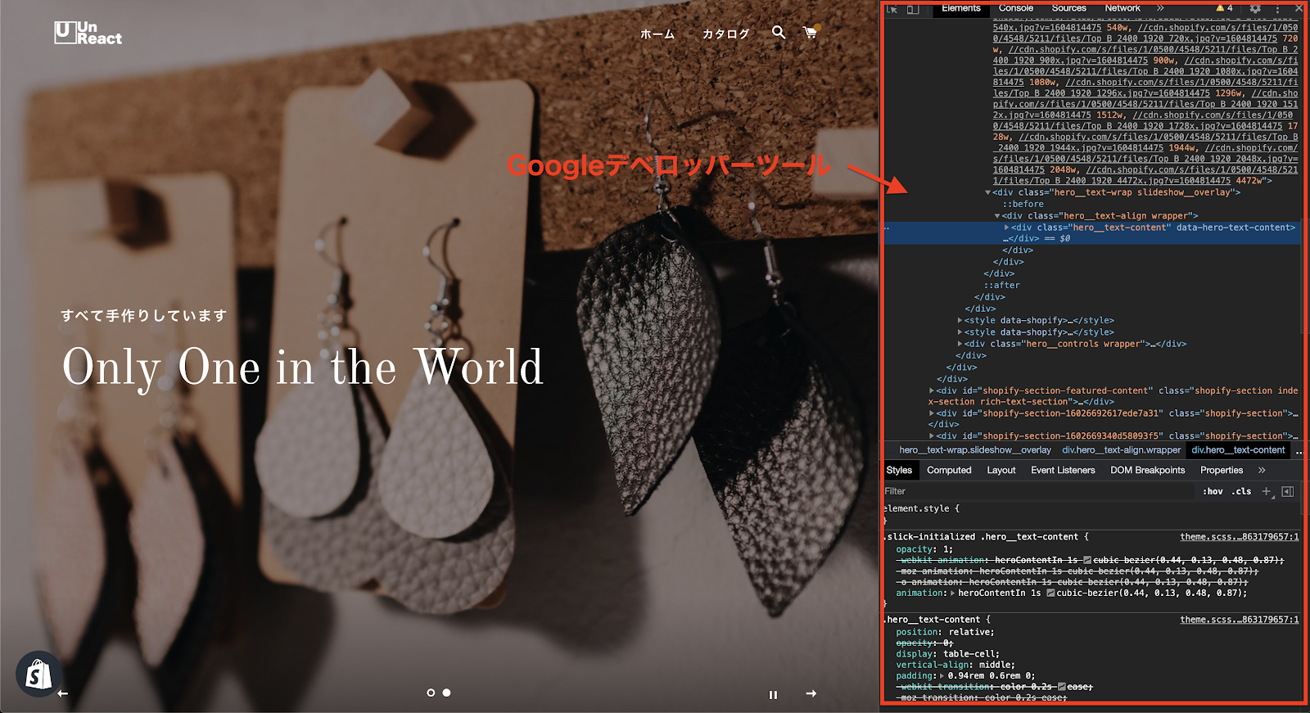The width and height of the screenshot is (1310, 713).
Task: Expand the hero__controls wrapper div node
Action: pyautogui.click(x=960, y=344)
